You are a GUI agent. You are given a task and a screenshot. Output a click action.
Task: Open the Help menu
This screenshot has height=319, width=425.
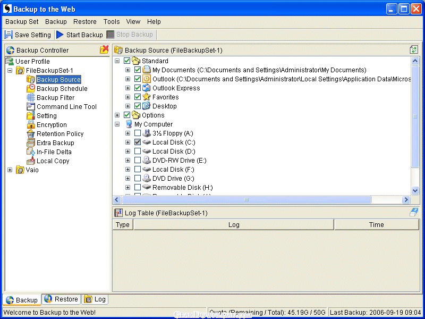coord(154,22)
